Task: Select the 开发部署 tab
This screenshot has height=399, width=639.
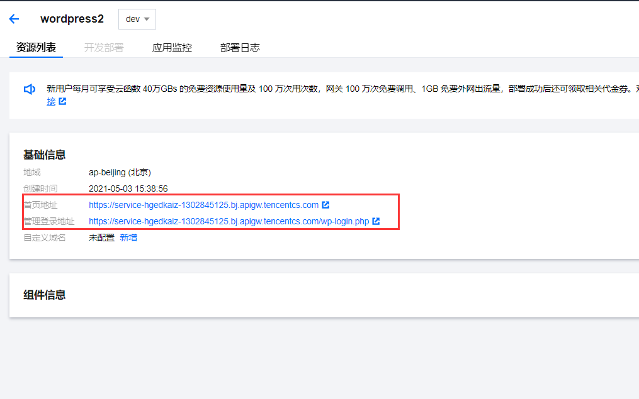Action: point(104,48)
